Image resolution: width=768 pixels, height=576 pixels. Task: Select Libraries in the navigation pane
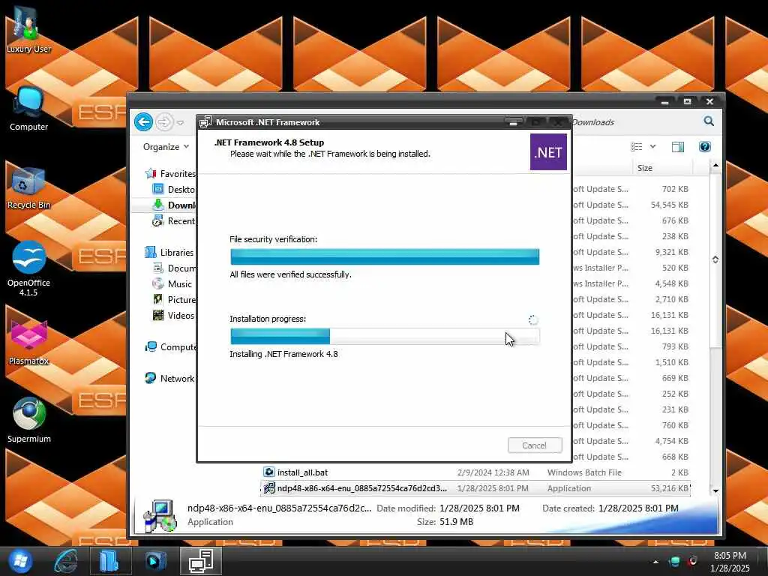tap(169, 252)
